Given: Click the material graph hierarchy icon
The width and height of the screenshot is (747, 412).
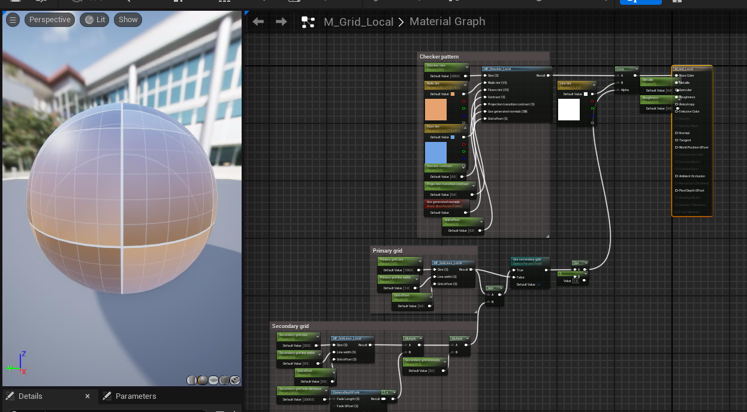Looking at the screenshot, I should click(x=308, y=22).
